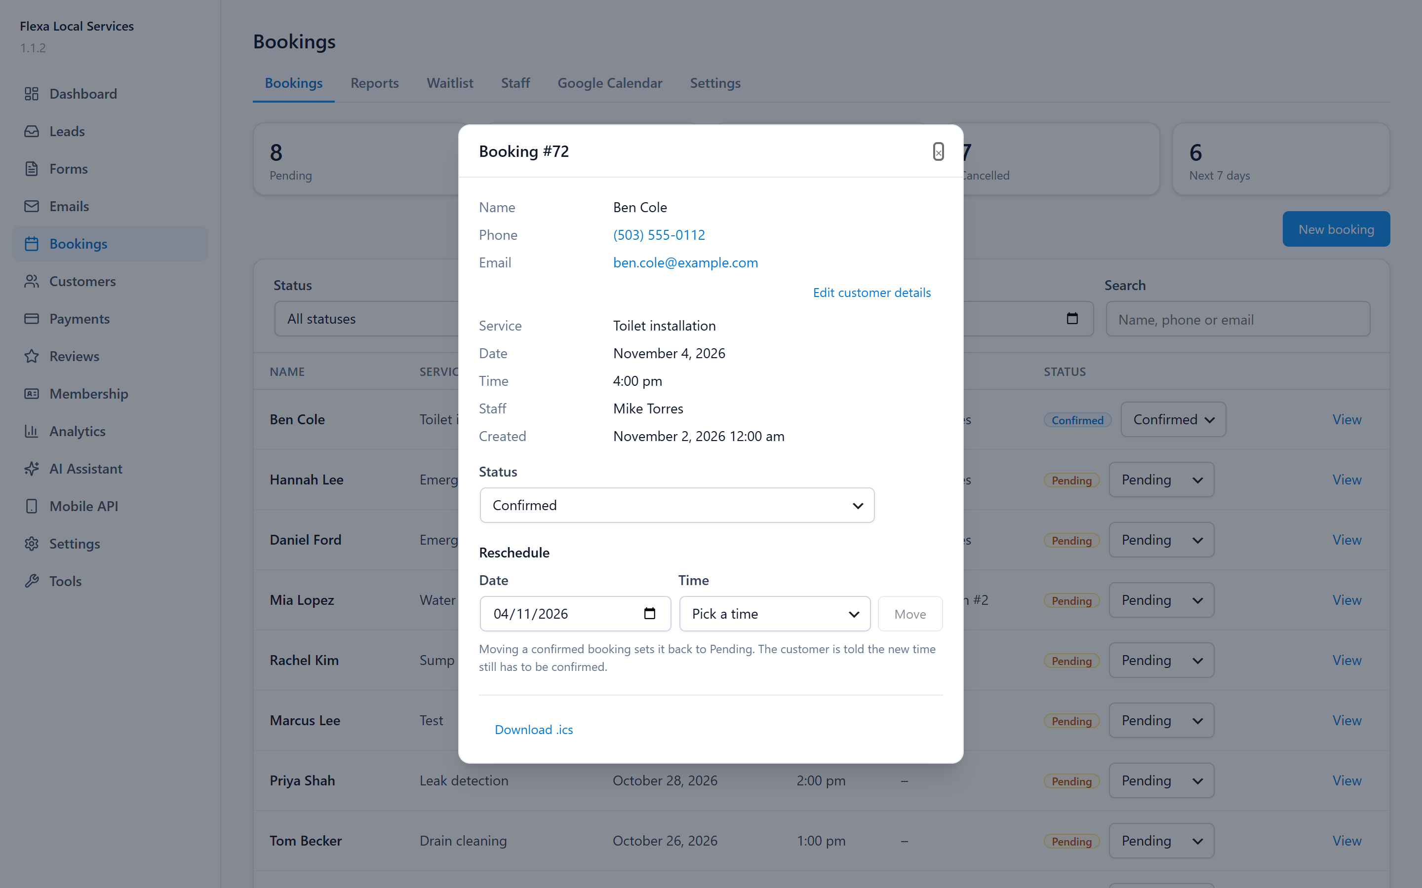1422x888 pixels.
Task: Click the Flexa Local Services title
Action: (77, 26)
